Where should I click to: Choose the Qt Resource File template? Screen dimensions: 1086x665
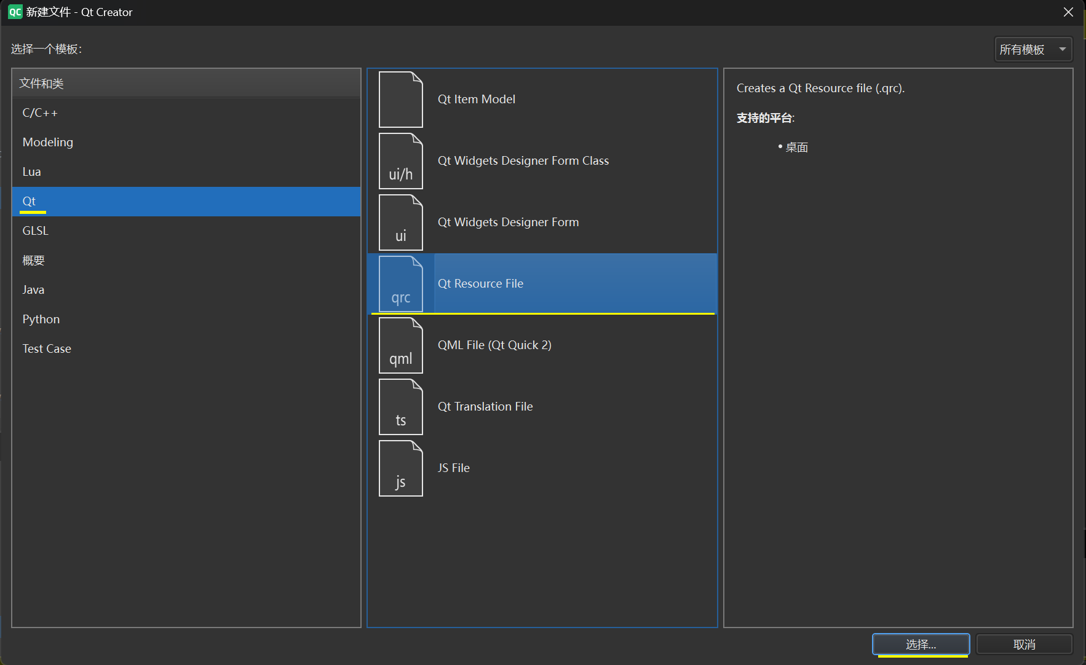tap(542, 284)
